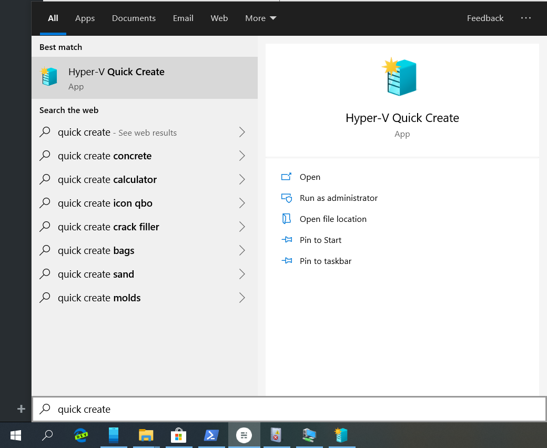
Task: Launch Edge Dev browser from taskbar
Action: click(x=81, y=435)
